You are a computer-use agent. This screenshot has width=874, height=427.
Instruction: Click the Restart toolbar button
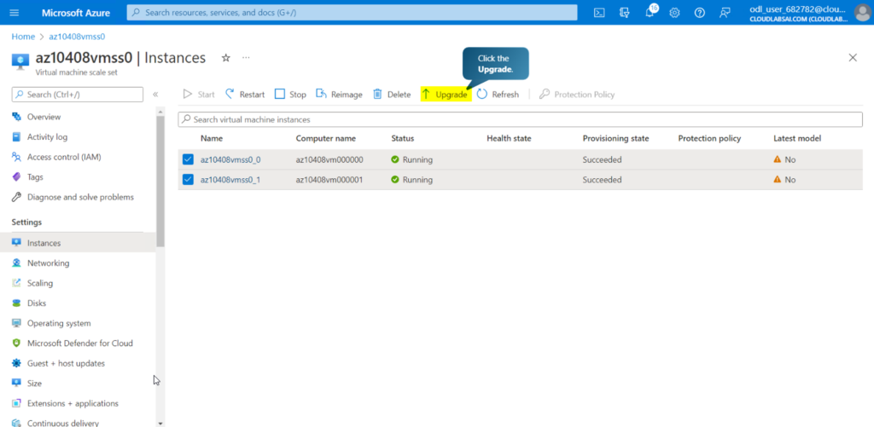tap(245, 95)
